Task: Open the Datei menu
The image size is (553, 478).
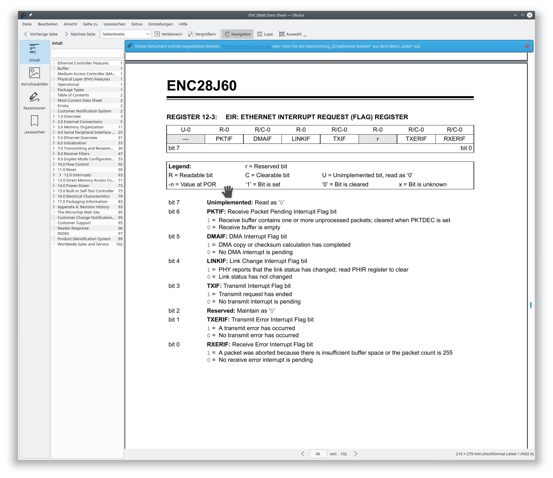Action: (x=27, y=24)
